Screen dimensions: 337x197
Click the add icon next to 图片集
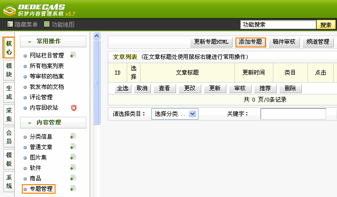[x=73, y=157]
